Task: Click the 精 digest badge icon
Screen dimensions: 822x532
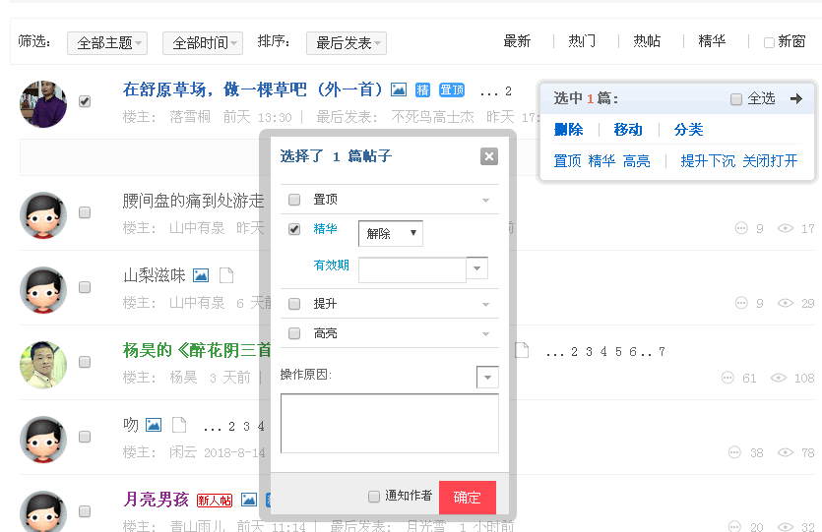Action: point(422,90)
